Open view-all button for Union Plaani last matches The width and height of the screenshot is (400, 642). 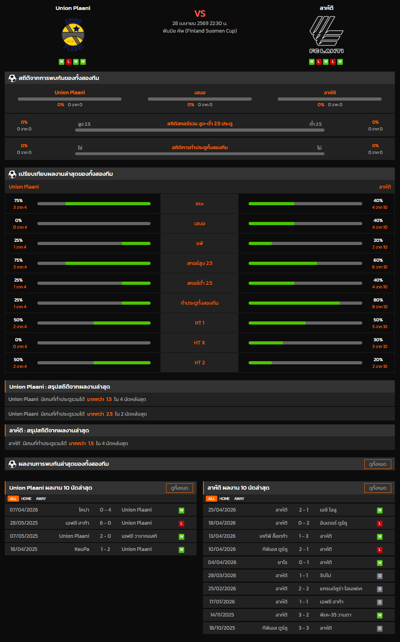[179, 488]
